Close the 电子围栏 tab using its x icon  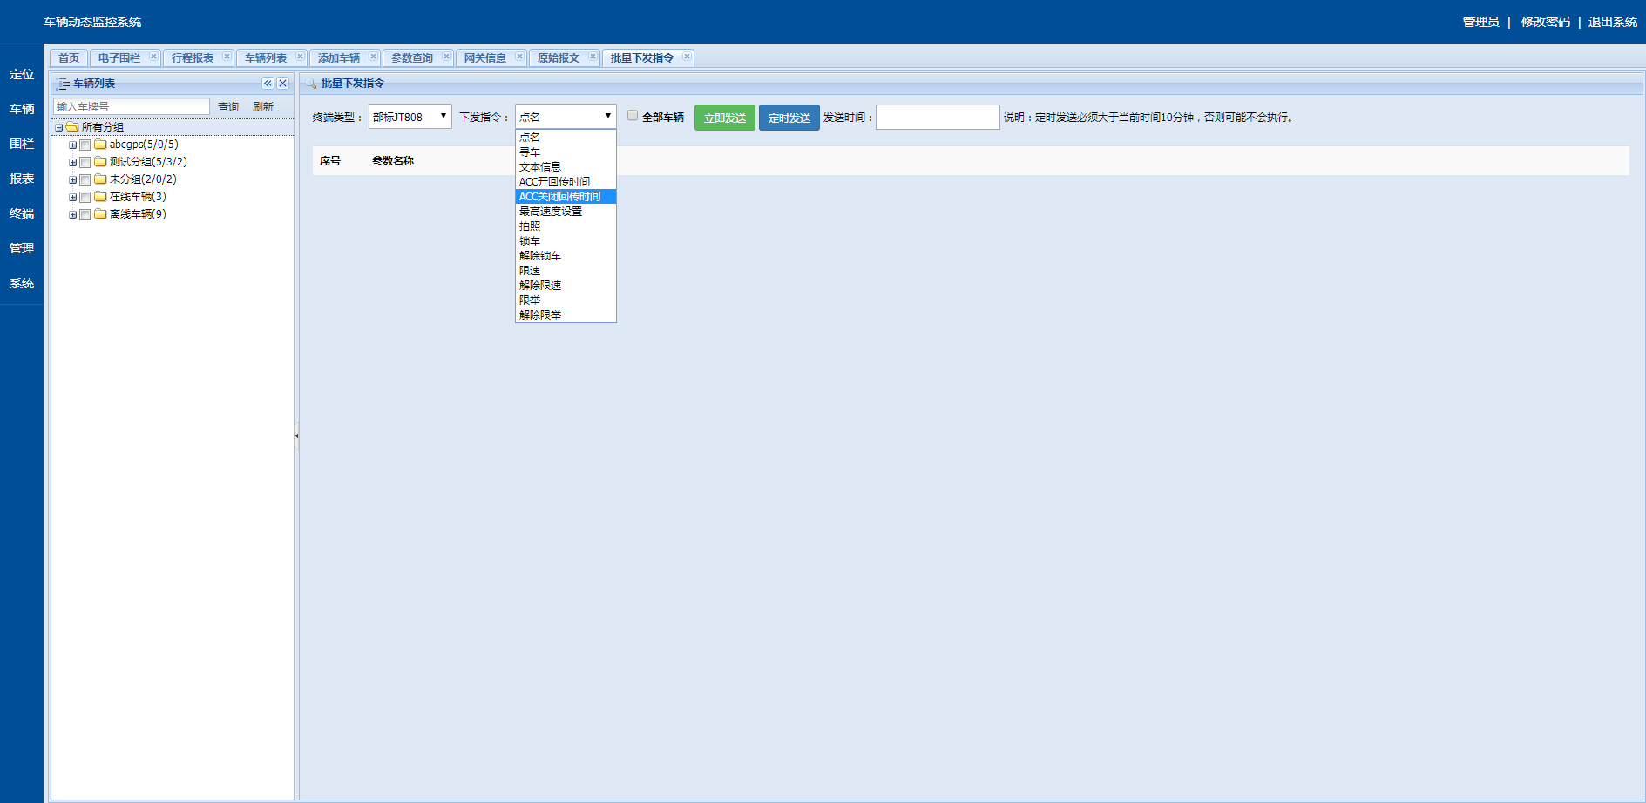153,57
